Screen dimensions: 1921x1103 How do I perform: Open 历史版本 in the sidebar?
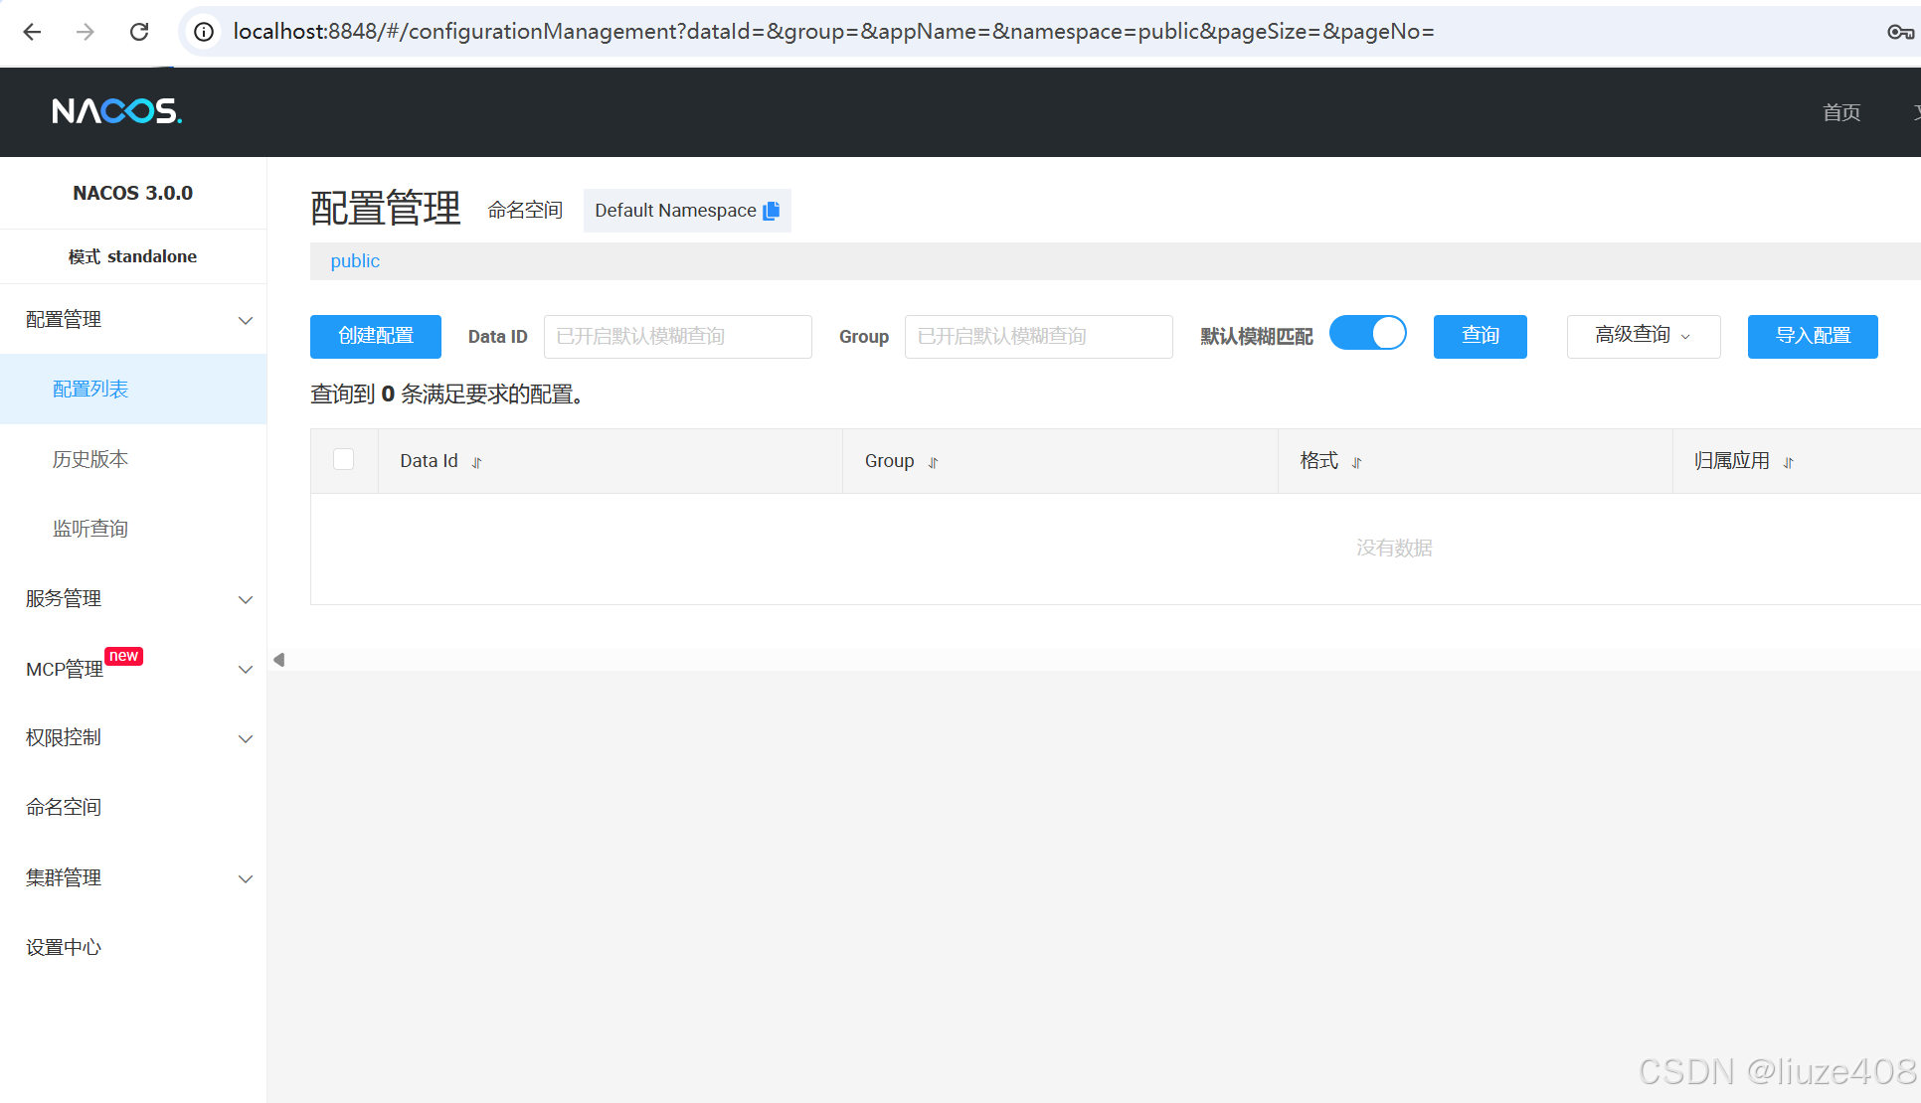[90, 459]
